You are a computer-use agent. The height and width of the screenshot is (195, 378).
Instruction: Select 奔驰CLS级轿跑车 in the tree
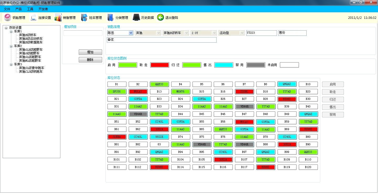(x=31, y=72)
